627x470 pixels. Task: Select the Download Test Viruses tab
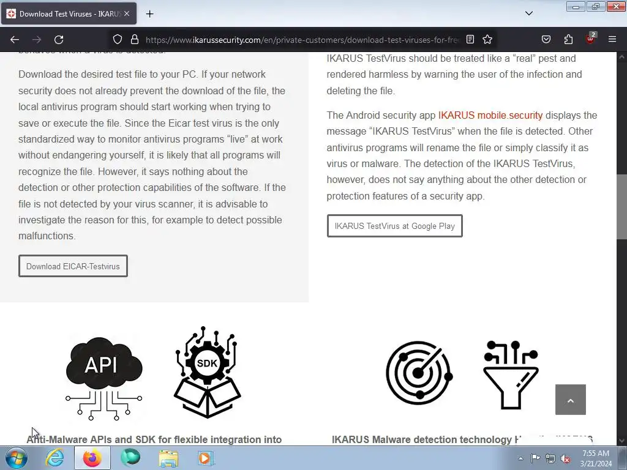point(69,13)
